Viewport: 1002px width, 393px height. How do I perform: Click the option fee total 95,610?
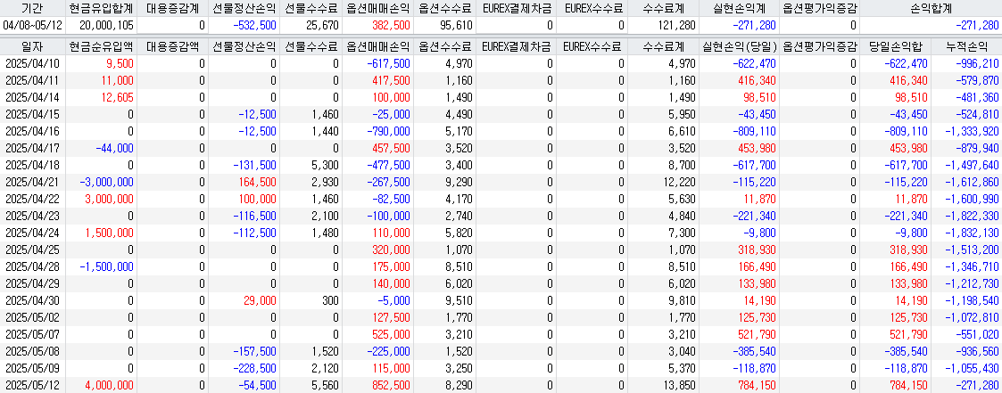(x=457, y=26)
